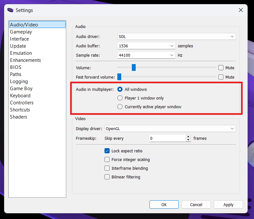Close the Settings dialog

point(241,10)
